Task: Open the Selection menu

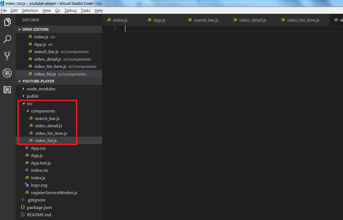Action: click(30, 11)
